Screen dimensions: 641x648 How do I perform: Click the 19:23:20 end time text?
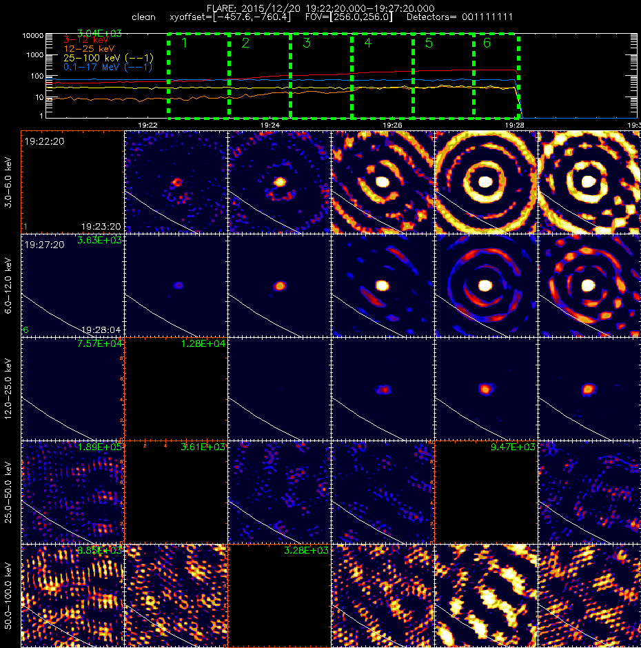point(101,227)
